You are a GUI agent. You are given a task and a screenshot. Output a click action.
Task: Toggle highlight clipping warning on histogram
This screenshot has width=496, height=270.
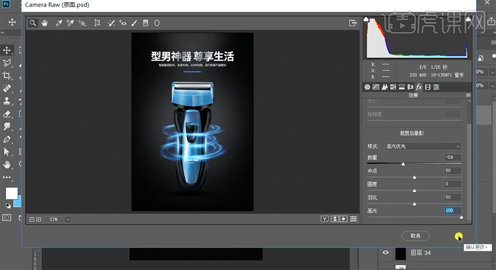click(468, 20)
